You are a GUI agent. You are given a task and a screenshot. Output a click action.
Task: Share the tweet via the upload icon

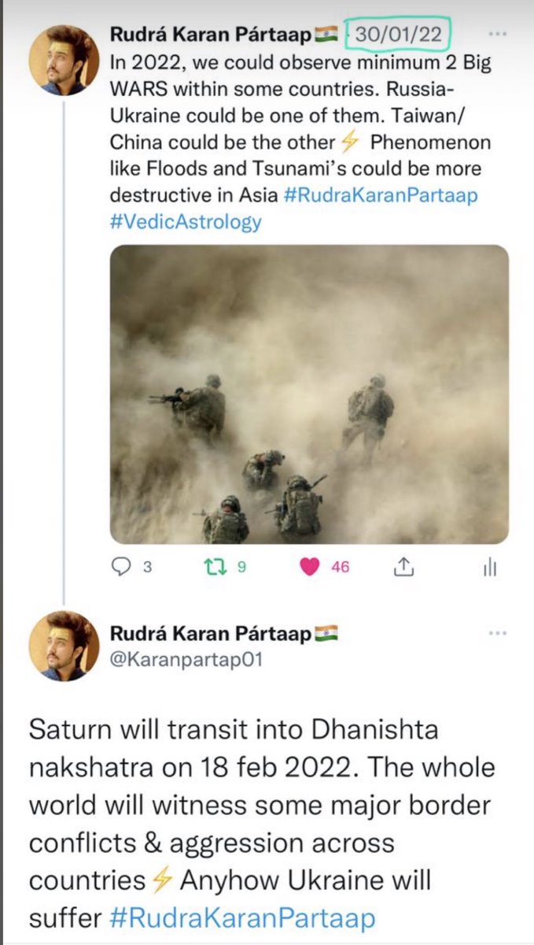point(403,566)
